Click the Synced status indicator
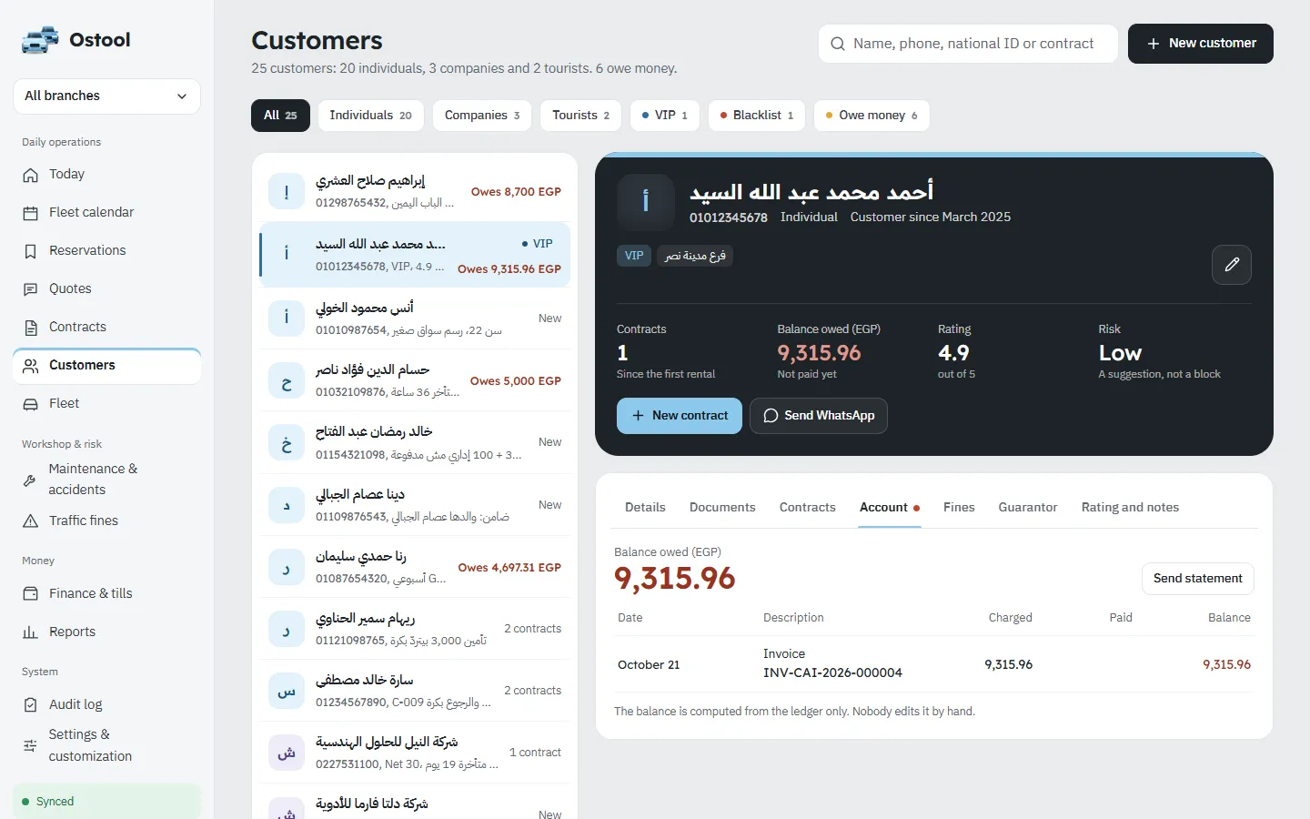 [106, 802]
